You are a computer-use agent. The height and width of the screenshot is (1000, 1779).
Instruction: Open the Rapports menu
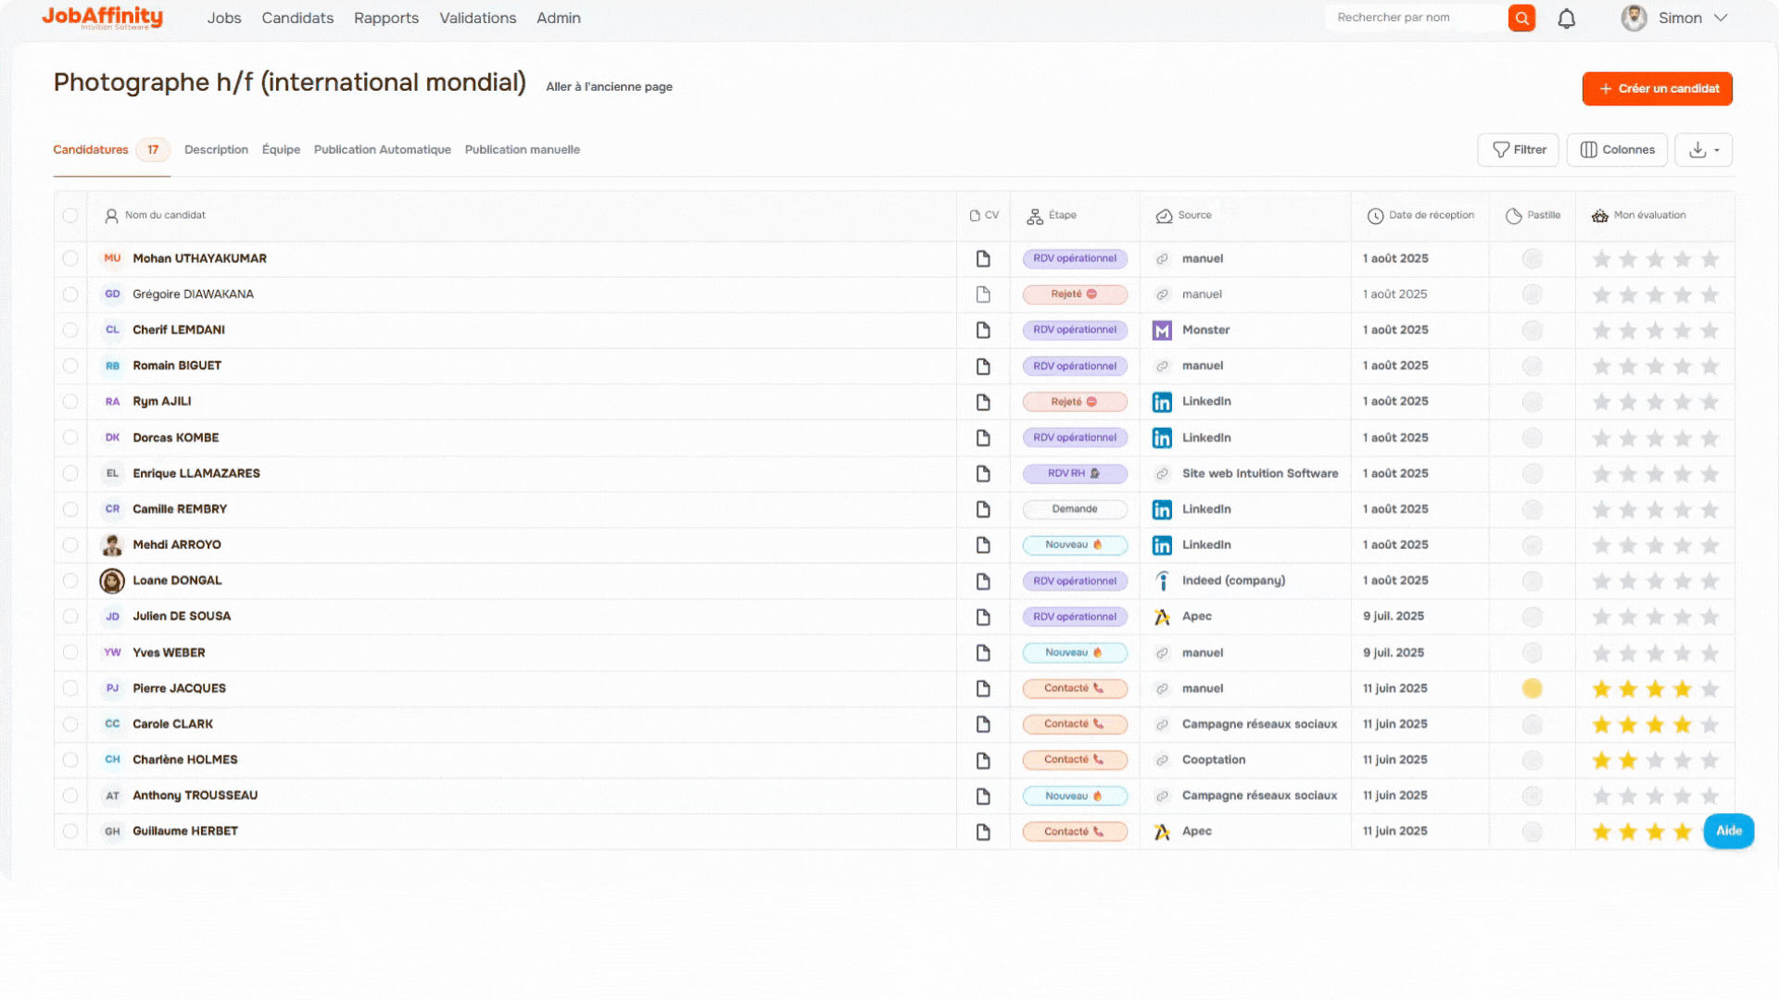385,18
